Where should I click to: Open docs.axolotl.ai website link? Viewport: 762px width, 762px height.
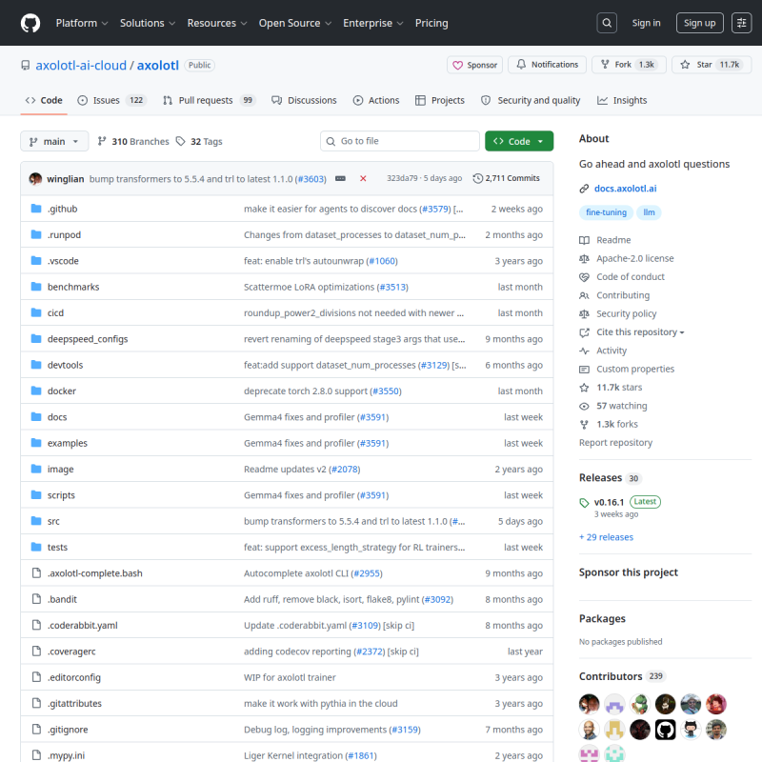click(x=625, y=189)
